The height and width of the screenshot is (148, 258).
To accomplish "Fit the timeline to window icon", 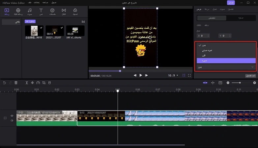I will [x=220, y=83].
